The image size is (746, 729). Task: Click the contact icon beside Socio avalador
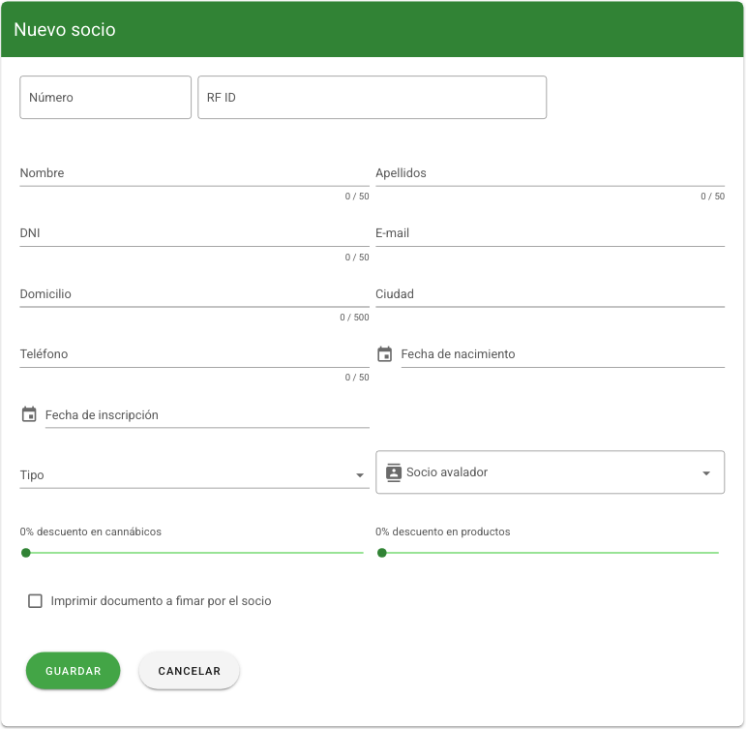(x=394, y=472)
